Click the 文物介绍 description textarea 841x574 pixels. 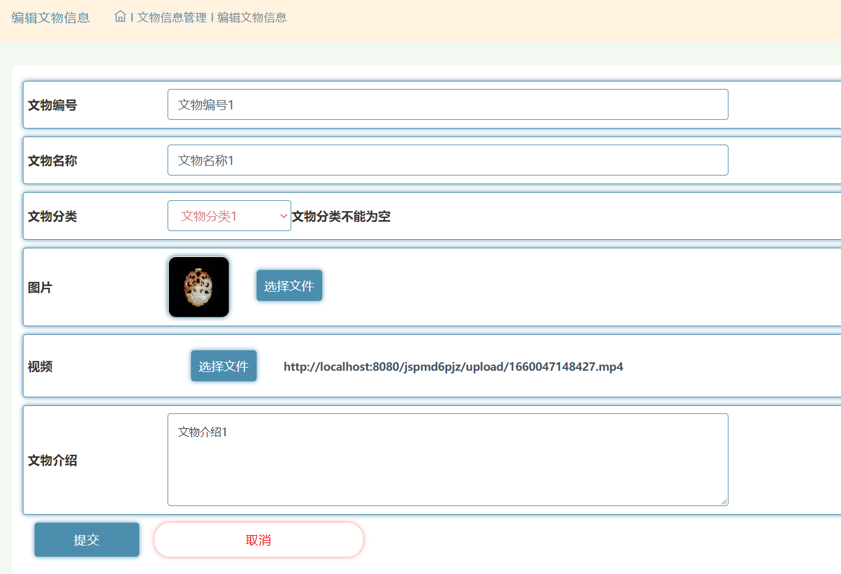click(x=447, y=459)
